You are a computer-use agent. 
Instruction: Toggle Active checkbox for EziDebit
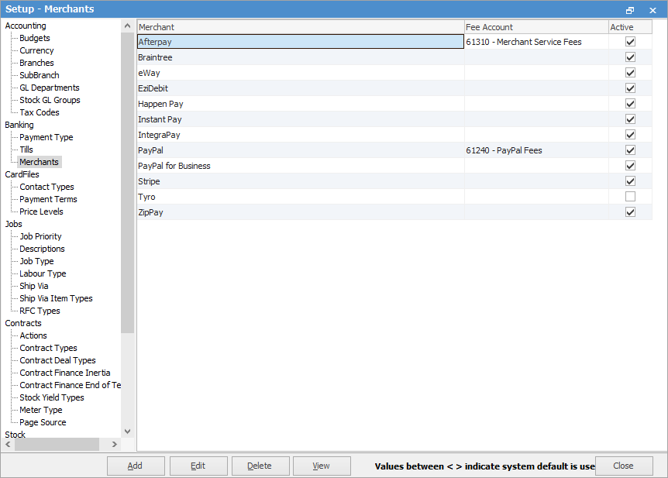(x=630, y=88)
